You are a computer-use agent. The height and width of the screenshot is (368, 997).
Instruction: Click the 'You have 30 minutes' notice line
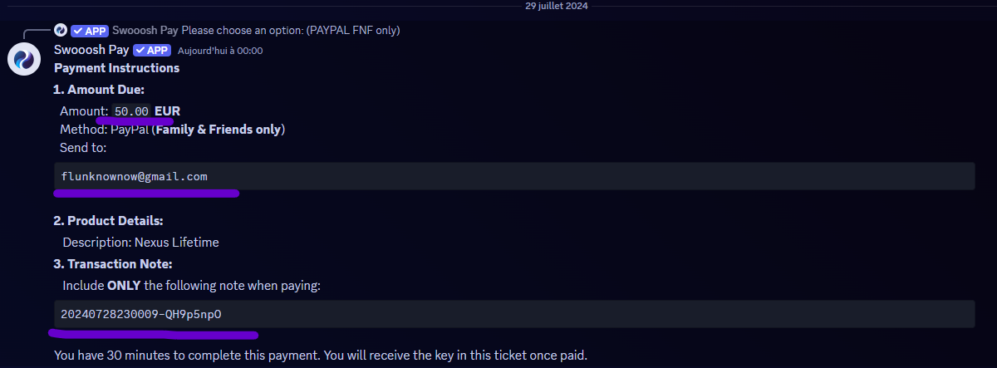click(x=321, y=356)
